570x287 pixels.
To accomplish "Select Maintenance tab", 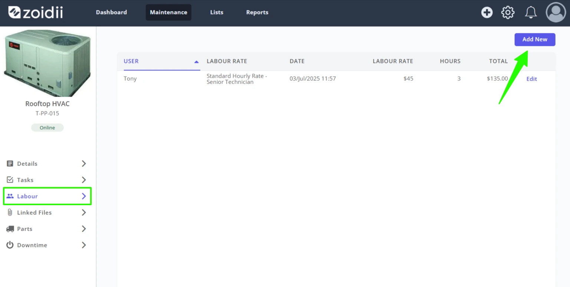I will click(168, 12).
